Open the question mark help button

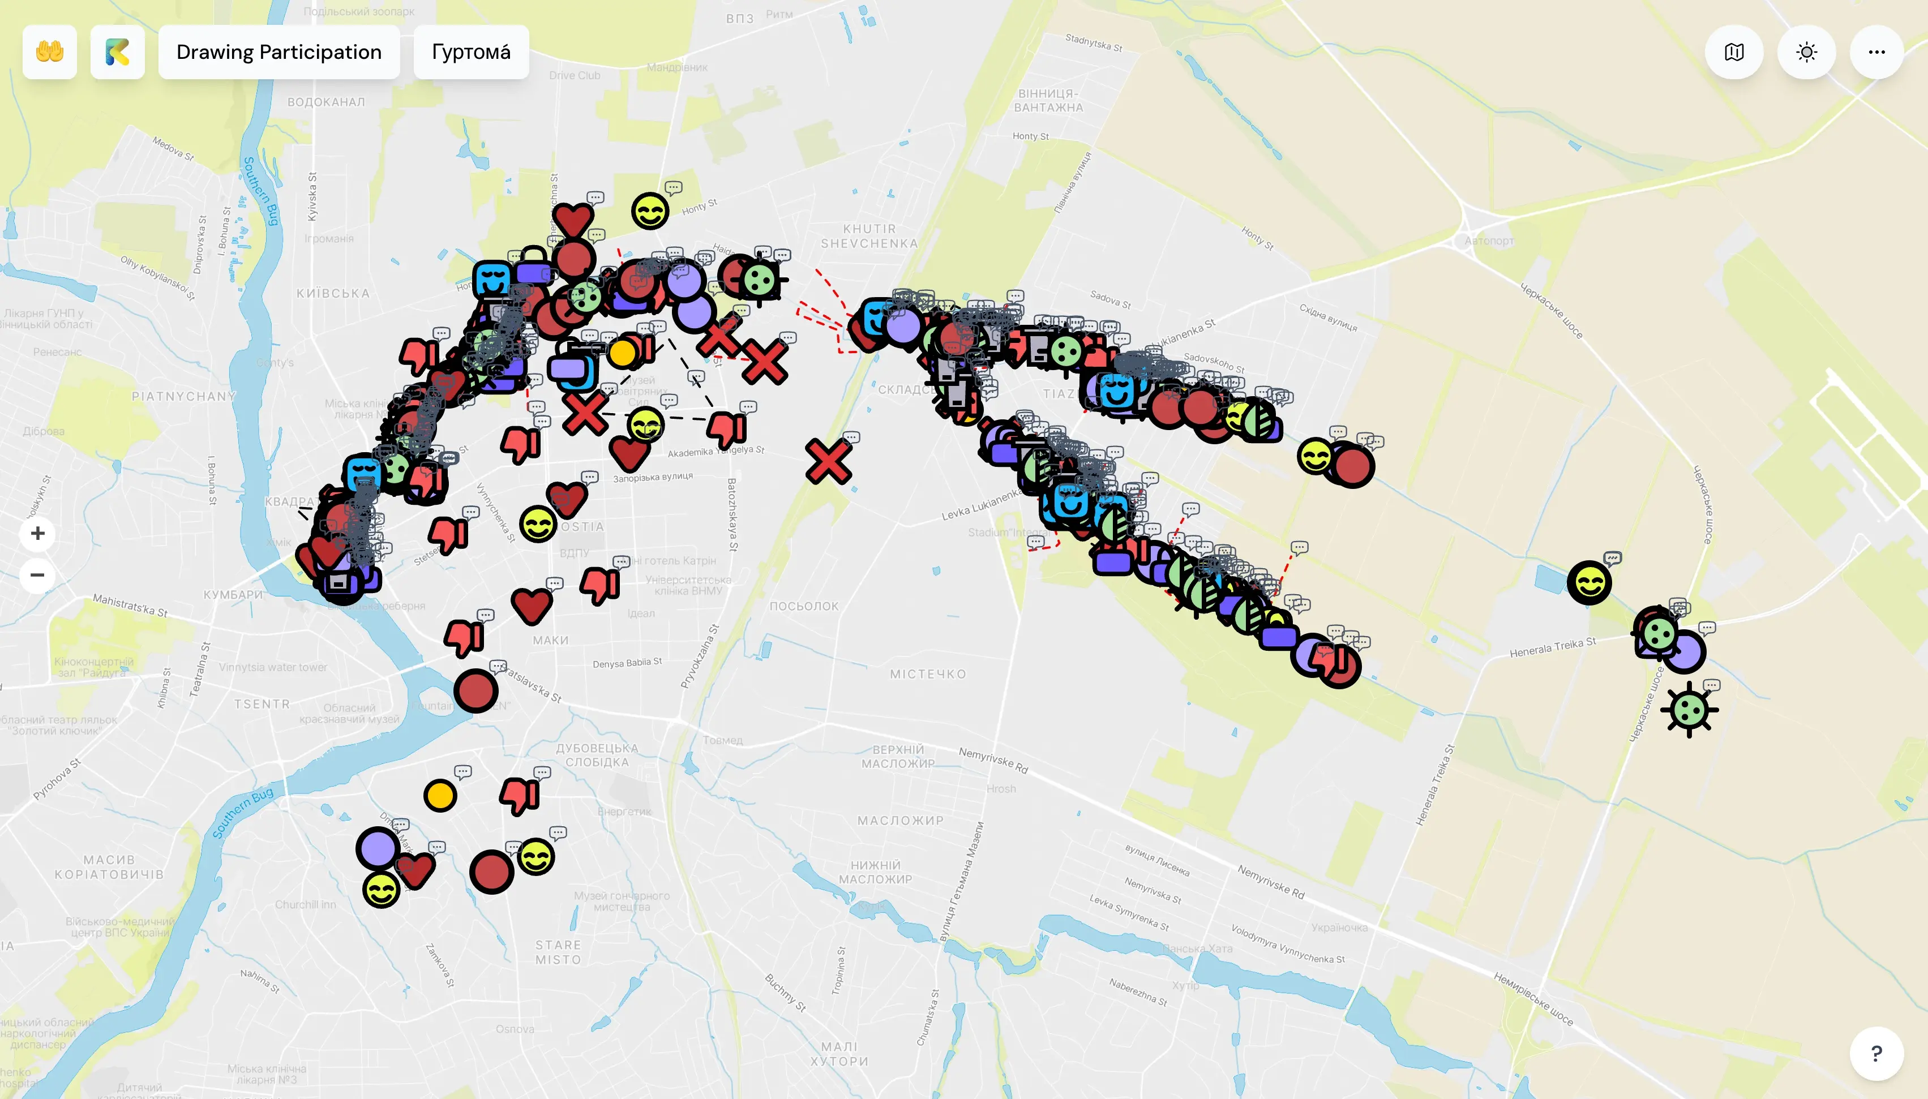[x=1876, y=1053]
